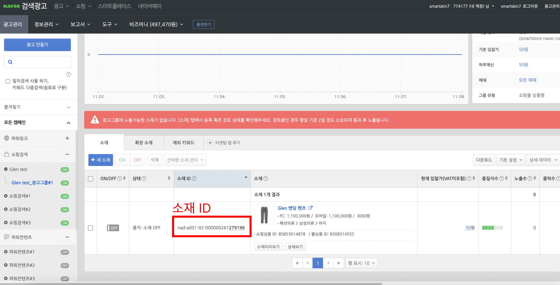Click the green quality index bar

point(492,228)
